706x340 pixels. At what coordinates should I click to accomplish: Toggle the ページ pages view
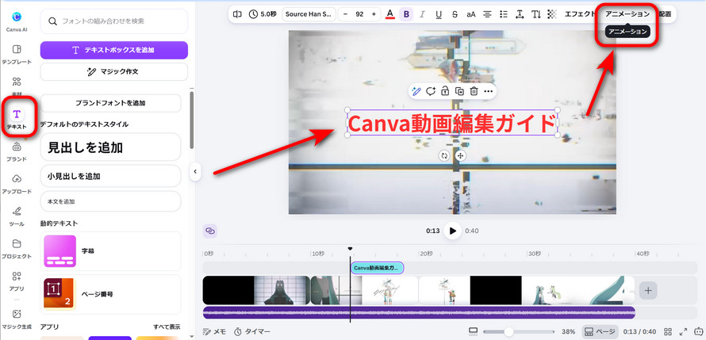click(x=600, y=331)
